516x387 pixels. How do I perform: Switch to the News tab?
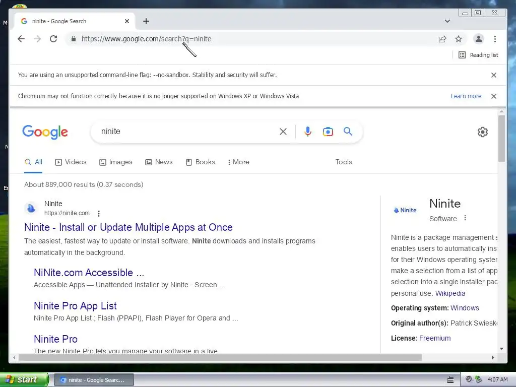[159, 162]
